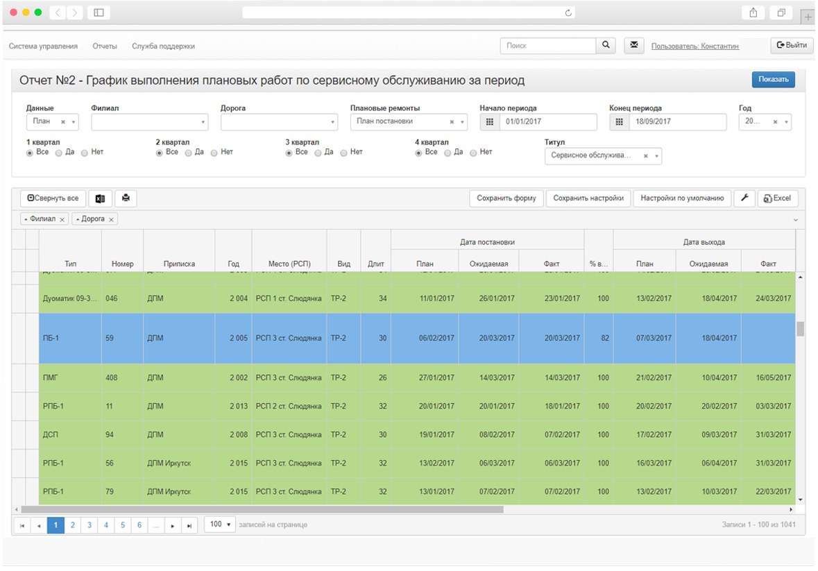Click the Excel export icon beside Свернуть все

pos(100,198)
